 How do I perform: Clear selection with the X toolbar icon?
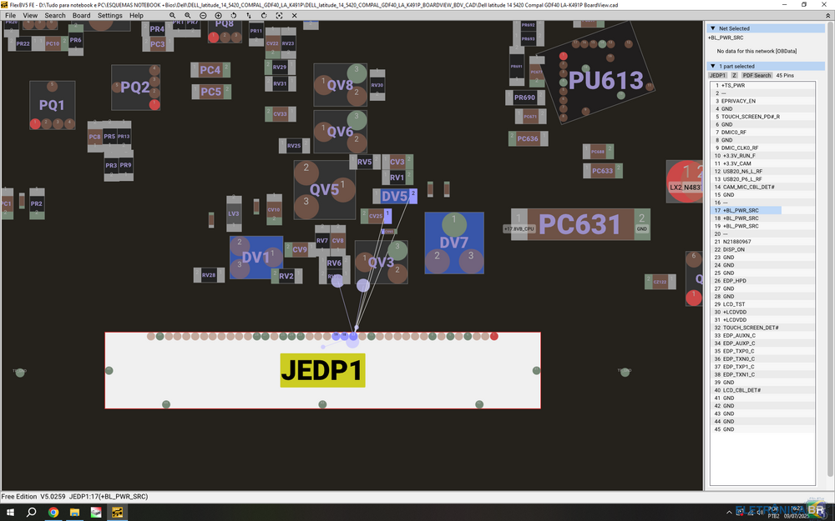click(x=294, y=15)
